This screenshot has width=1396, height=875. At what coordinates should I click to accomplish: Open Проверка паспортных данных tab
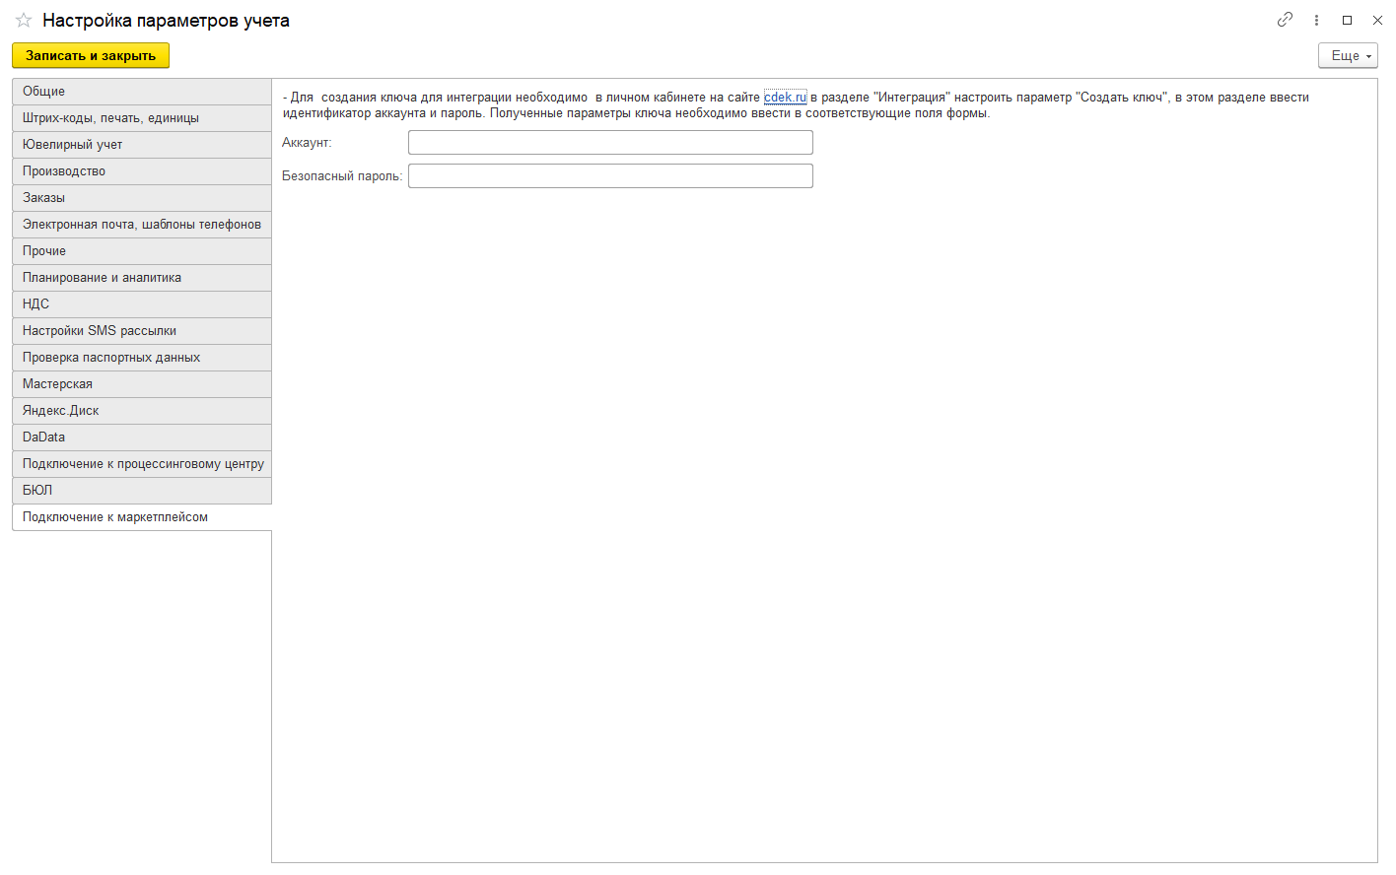click(x=142, y=358)
